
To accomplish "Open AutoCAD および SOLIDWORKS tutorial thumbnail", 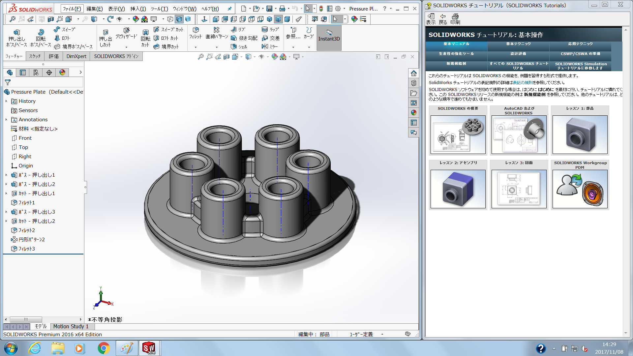I will 519,134.
